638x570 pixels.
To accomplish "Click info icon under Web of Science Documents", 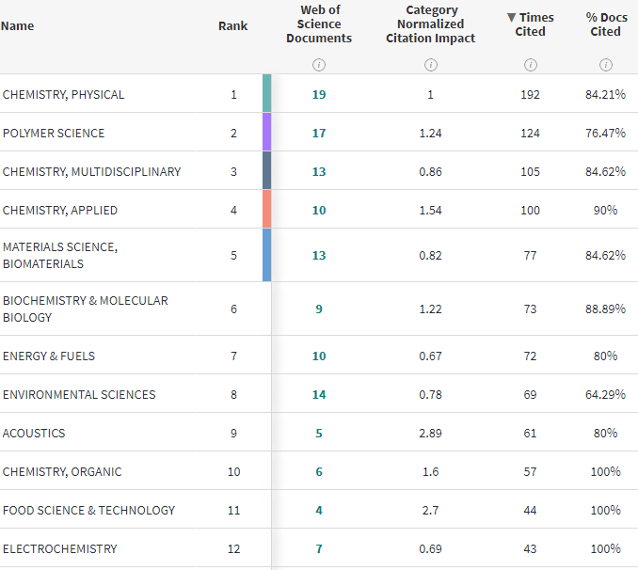I will click(319, 65).
